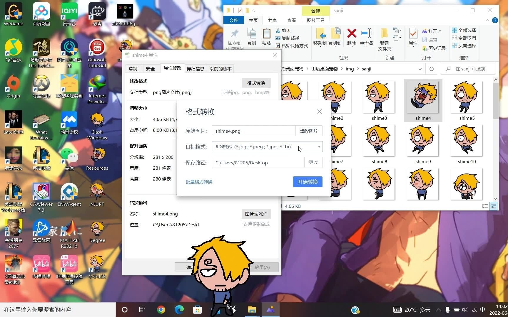Launch the 微信 desktop shortcut

pyautogui.click(x=69, y=158)
